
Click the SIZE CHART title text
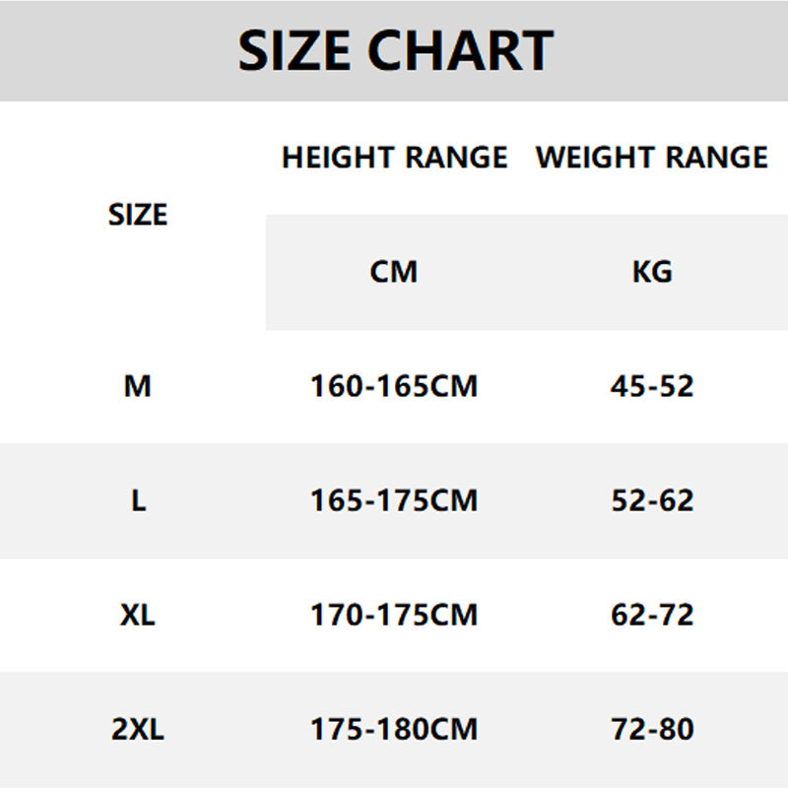pyautogui.click(x=395, y=50)
